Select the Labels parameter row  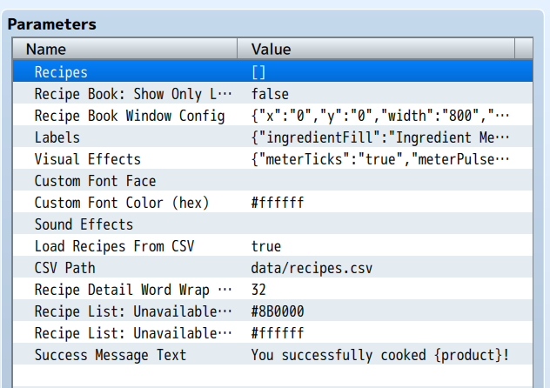click(x=57, y=137)
